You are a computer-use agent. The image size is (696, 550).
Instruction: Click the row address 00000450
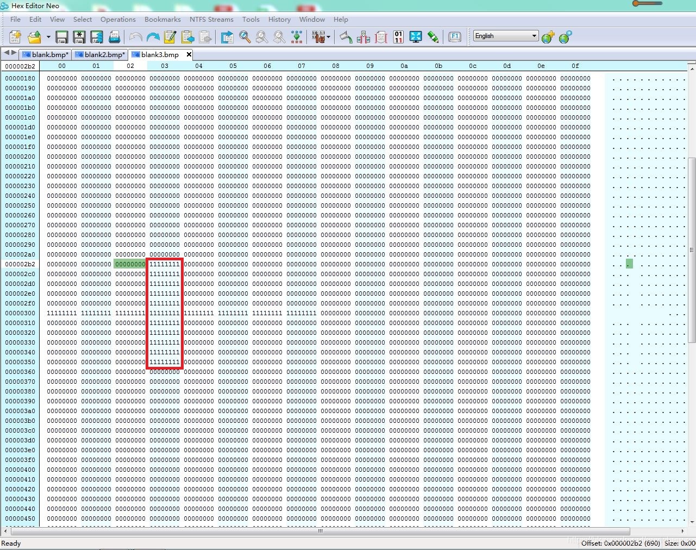pyautogui.click(x=20, y=518)
